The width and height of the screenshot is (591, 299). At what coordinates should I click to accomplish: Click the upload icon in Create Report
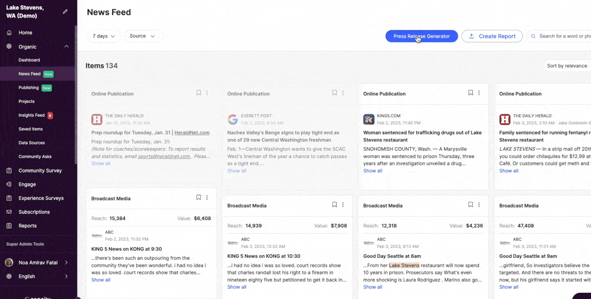tap(471, 36)
